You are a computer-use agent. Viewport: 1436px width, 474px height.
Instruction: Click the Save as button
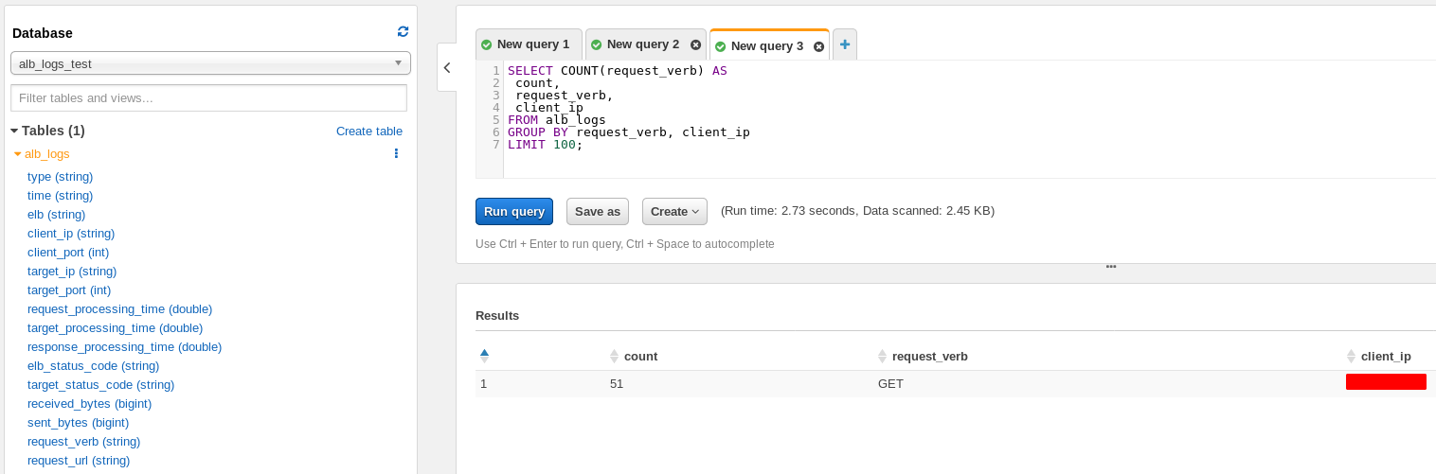click(x=597, y=212)
